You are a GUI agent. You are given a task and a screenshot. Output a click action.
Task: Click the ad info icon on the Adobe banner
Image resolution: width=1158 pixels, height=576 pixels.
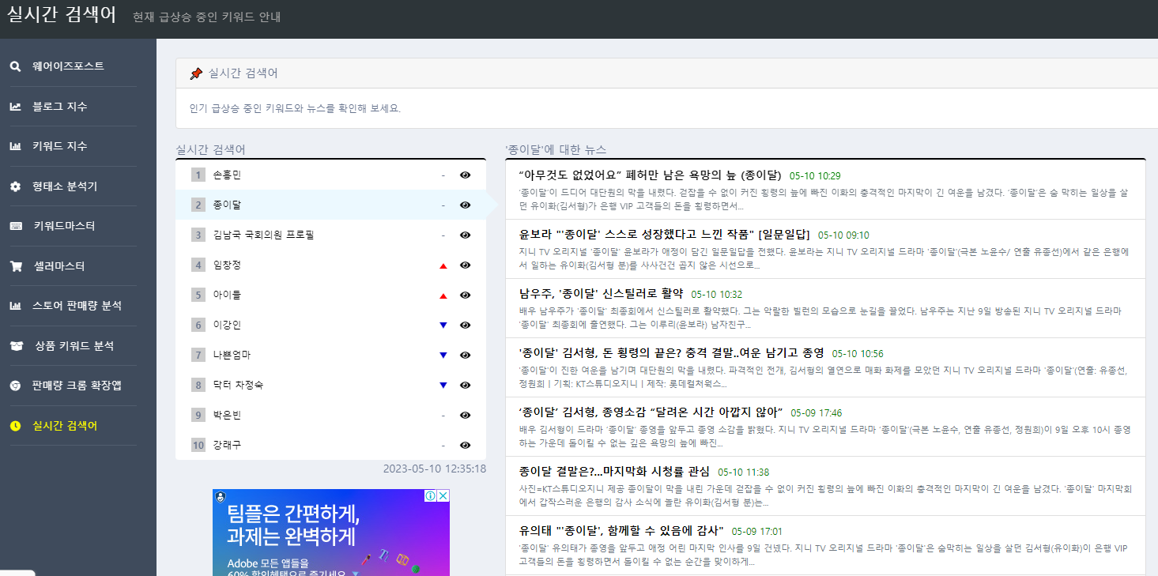[431, 496]
